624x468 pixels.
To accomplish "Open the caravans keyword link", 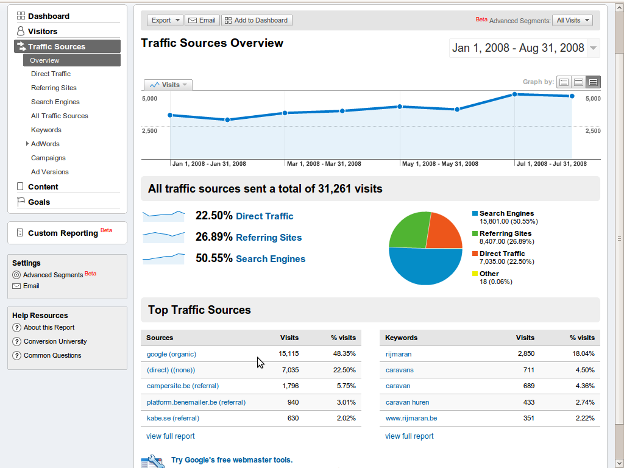I will 400,370.
